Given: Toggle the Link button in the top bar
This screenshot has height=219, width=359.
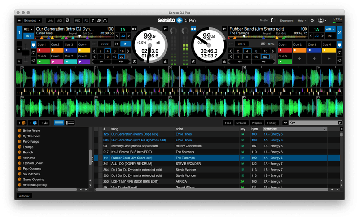Looking at the screenshot, I should pyautogui.click(x=50, y=20).
